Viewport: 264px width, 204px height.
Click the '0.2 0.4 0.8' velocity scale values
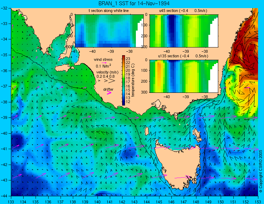pos(106,76)
